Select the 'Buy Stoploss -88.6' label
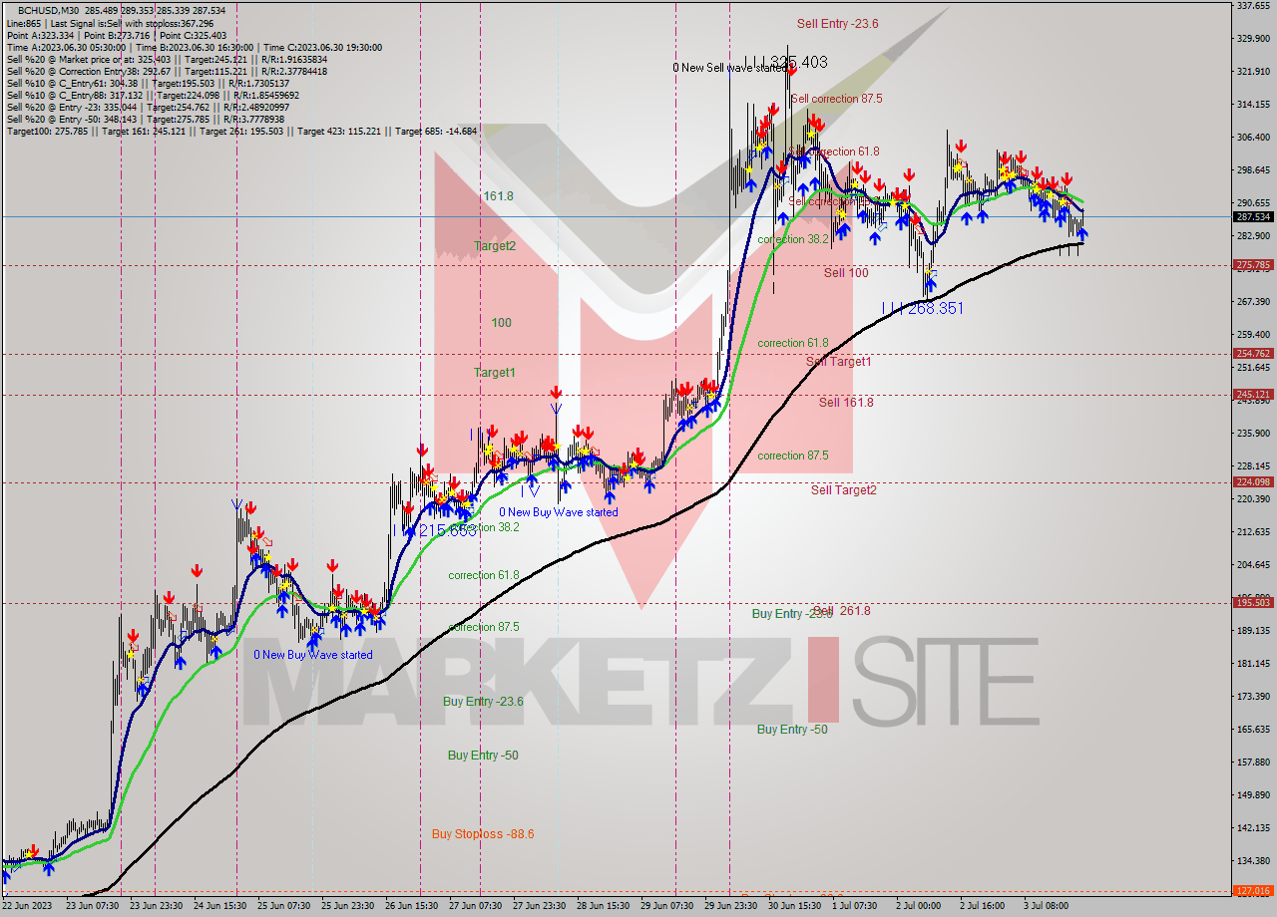1277x917 pixels. (x=483, y=833)
